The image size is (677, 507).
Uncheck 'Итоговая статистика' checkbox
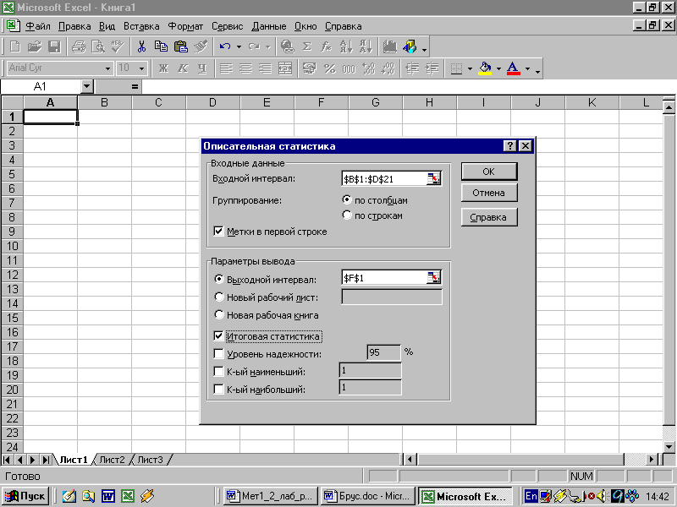[x=218, y=335]
